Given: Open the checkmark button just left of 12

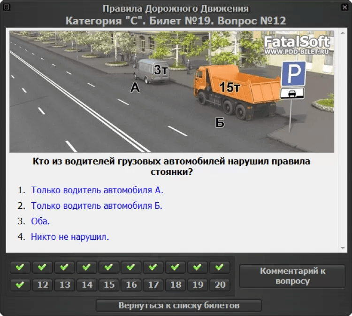Looking at the screenshot, I should (x=20, y=284).
